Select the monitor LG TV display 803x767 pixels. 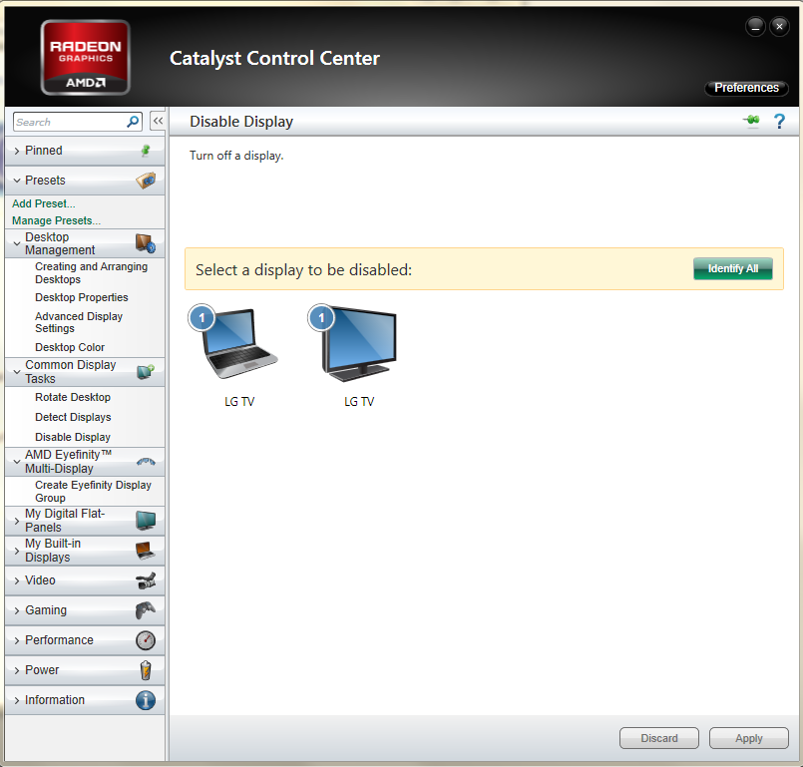(358, 356)
